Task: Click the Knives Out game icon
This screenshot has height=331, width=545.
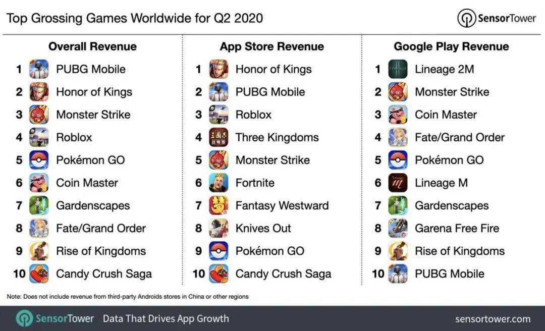Action: 219,228
